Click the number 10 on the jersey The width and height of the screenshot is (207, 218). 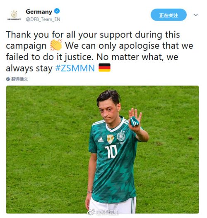pyautogui.click(x=111, y=152)
